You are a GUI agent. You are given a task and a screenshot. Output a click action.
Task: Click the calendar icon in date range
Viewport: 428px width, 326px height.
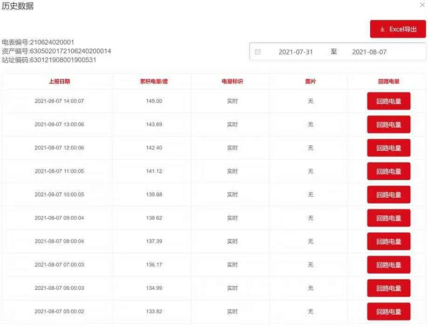258,52
